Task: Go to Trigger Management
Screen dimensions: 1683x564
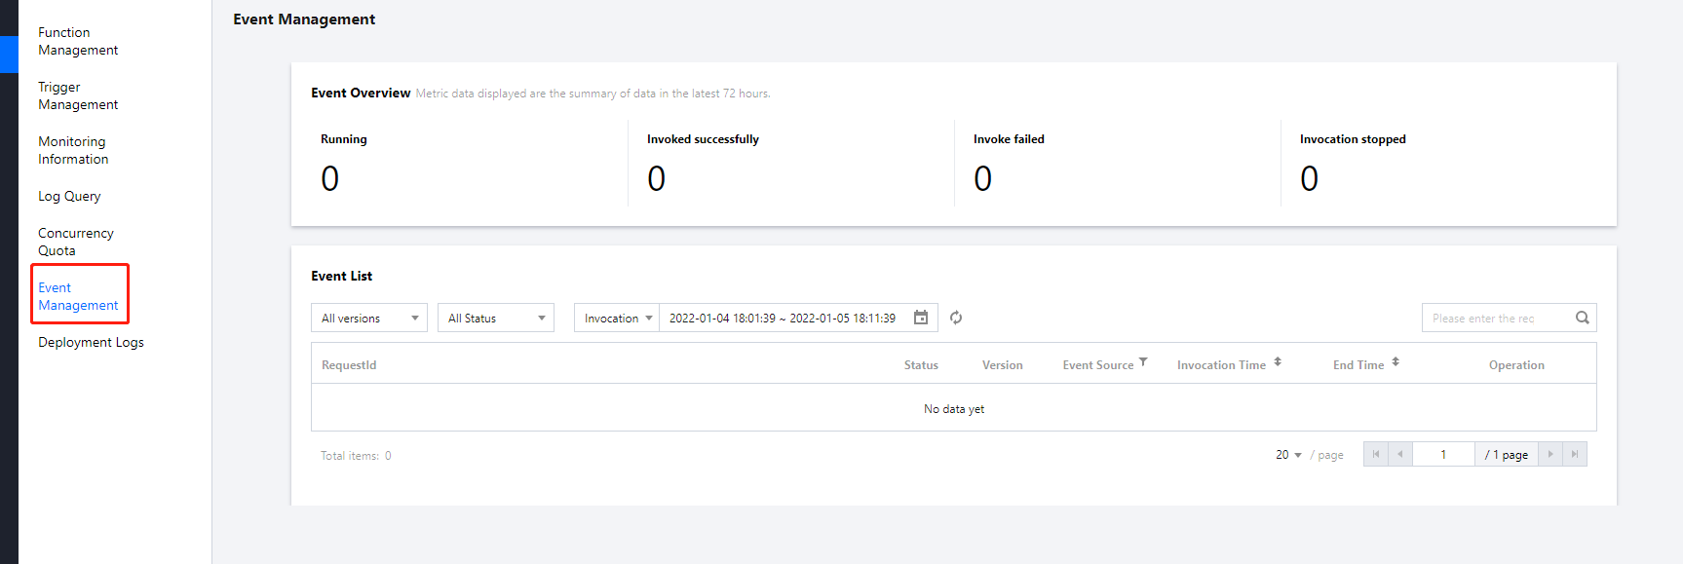Action: click(x=78, y=95)
